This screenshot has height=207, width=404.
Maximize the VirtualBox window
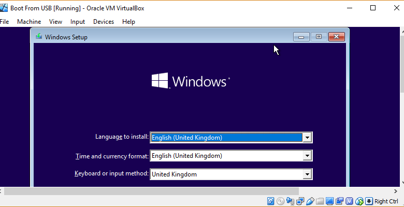(x=373, y=8)
